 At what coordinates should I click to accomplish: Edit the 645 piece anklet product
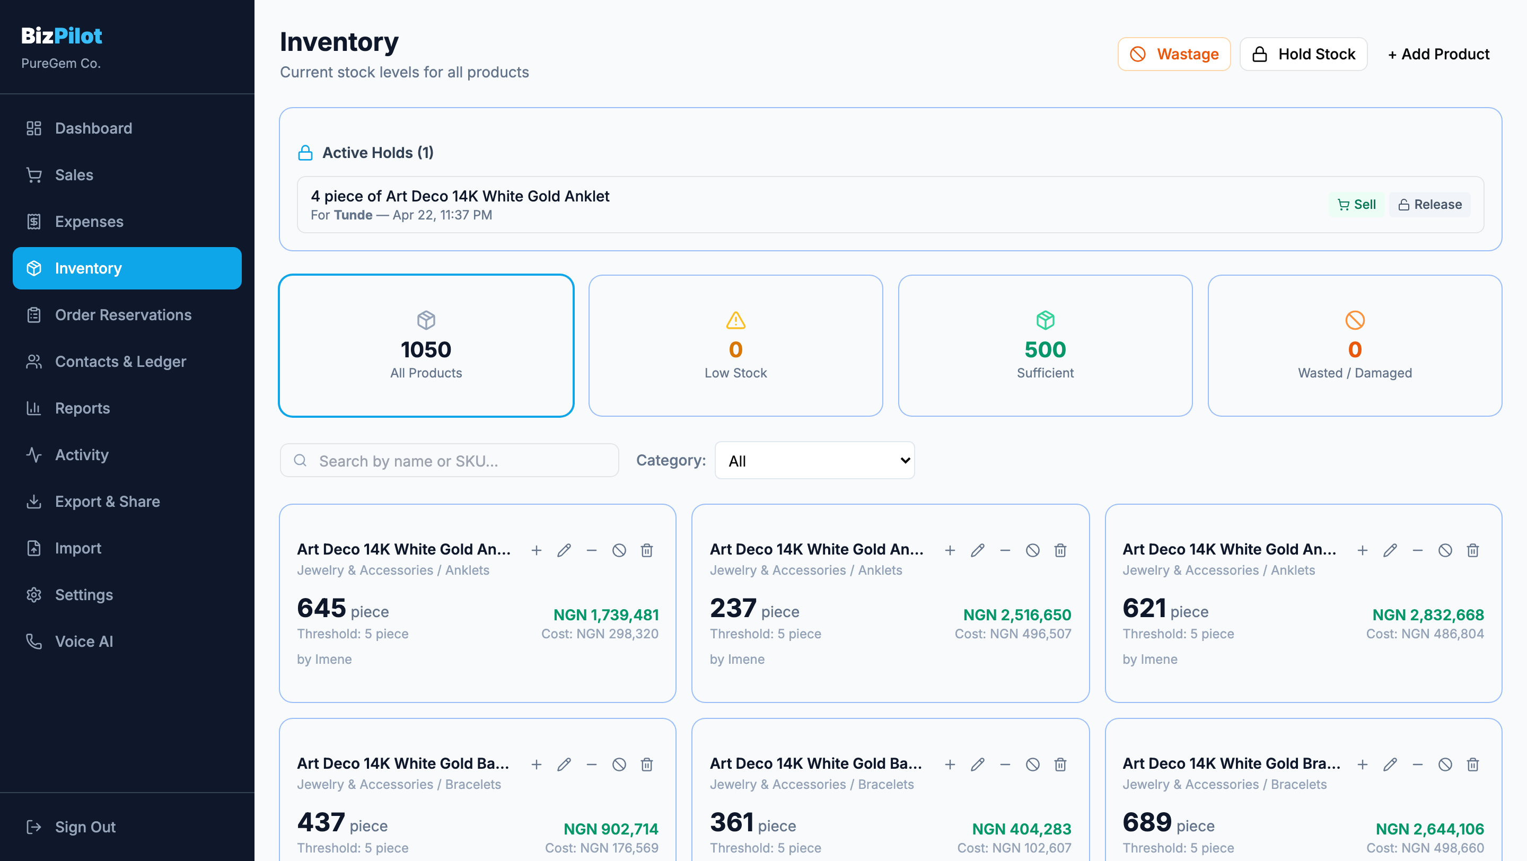point(564,550)
